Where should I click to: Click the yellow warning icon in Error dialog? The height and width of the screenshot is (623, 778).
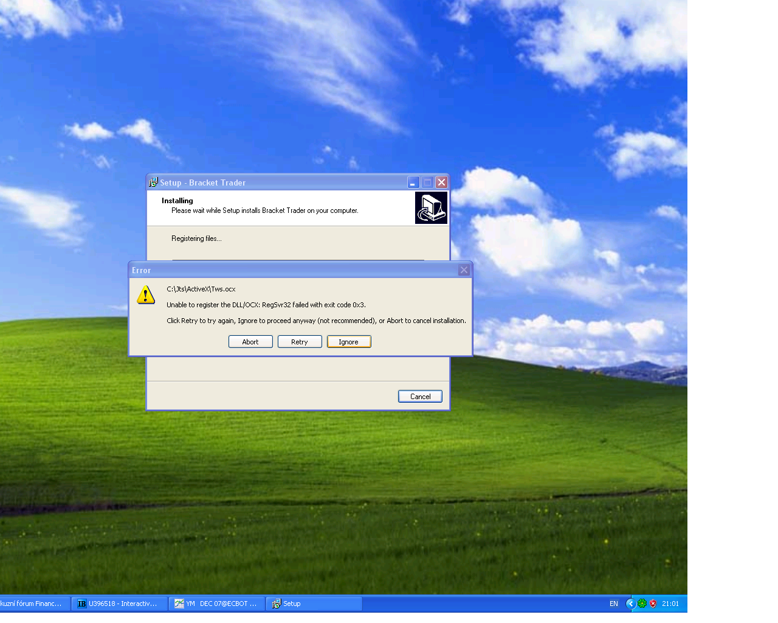pyautogui.click(x=146, y=295)
